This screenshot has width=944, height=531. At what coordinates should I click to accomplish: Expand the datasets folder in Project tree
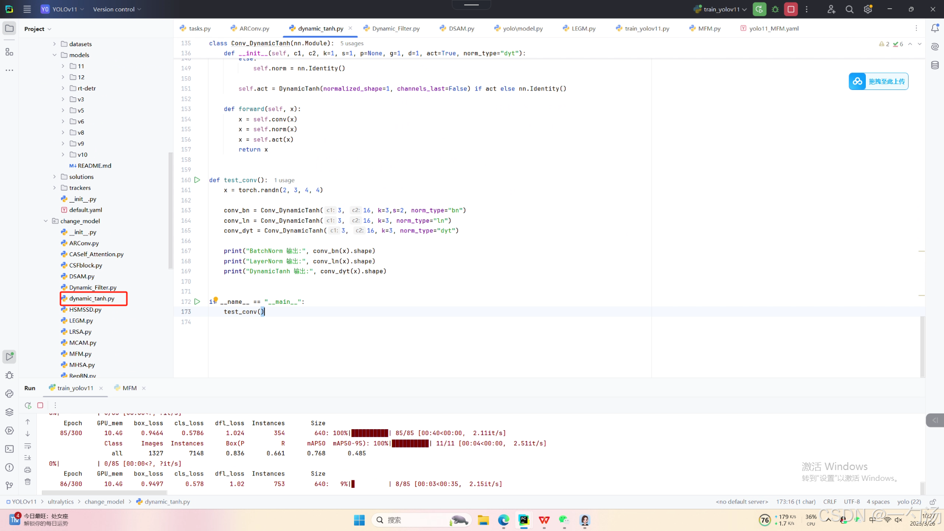55,44
